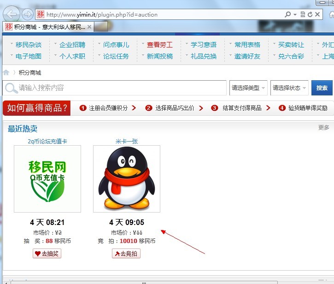This screenshot has width=334, height=284.
Task: Click the 更多 link in 最近热卖
Action: tap(323, 128)
